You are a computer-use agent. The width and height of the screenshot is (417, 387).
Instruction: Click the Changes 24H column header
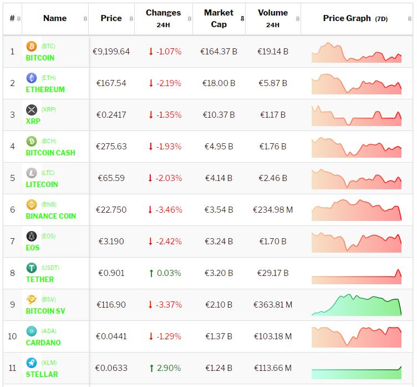pos(163,18)
